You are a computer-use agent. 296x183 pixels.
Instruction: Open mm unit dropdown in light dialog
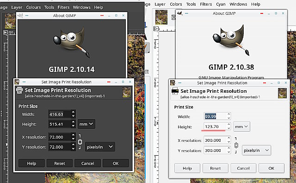tap(241, 126)
